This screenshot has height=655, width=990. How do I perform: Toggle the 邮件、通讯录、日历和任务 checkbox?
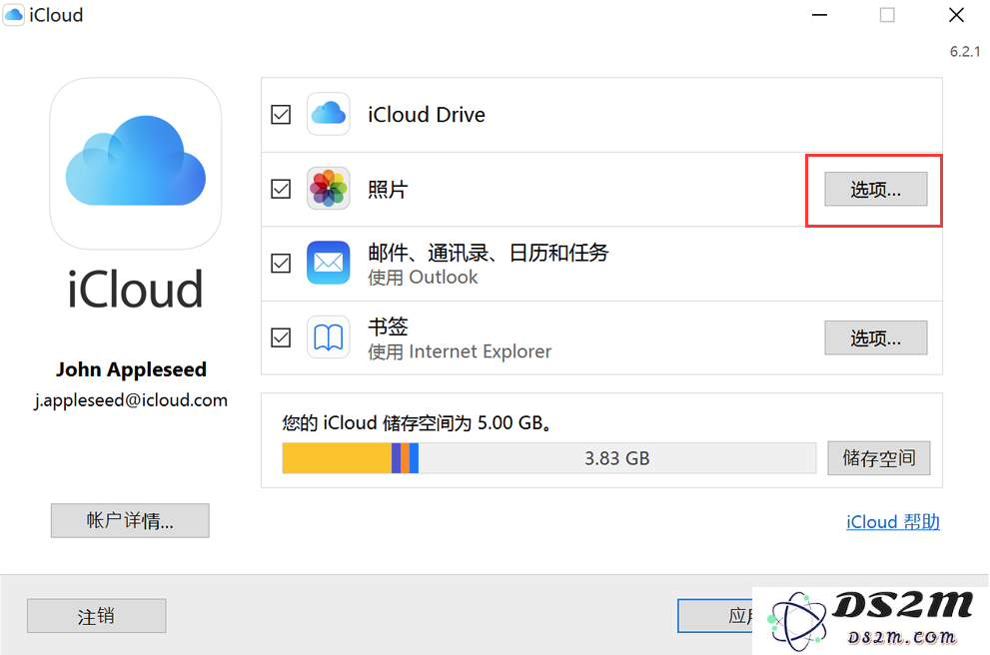coord(281,264)
